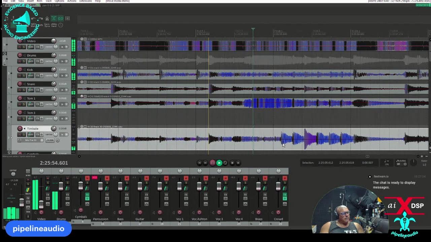
Task: Toggle FX bypass on Kick track
Action: [x=42, y=75]
